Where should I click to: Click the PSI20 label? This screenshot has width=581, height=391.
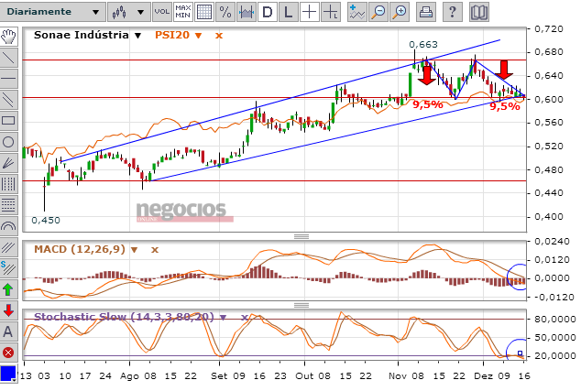pos(172,35)
